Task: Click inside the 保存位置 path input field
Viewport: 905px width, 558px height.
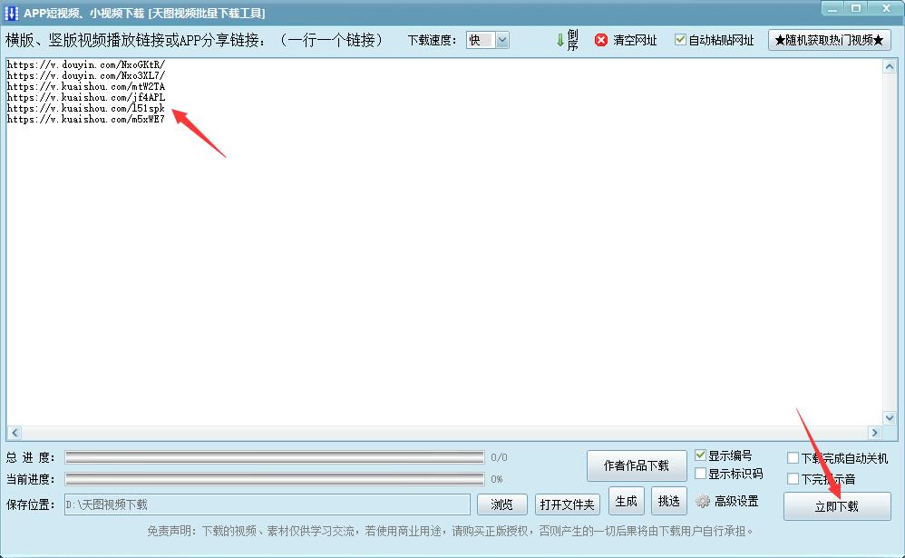Action: (x=263, y=505)
